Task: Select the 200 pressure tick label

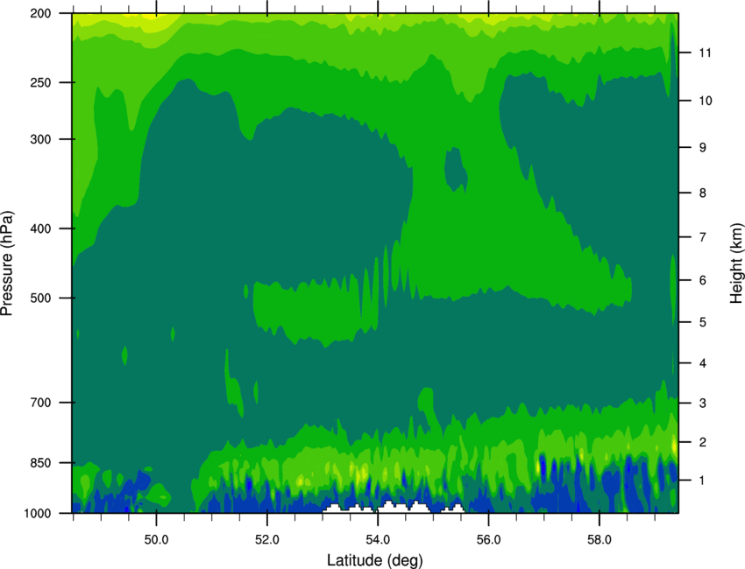Action: click(40, 13)
